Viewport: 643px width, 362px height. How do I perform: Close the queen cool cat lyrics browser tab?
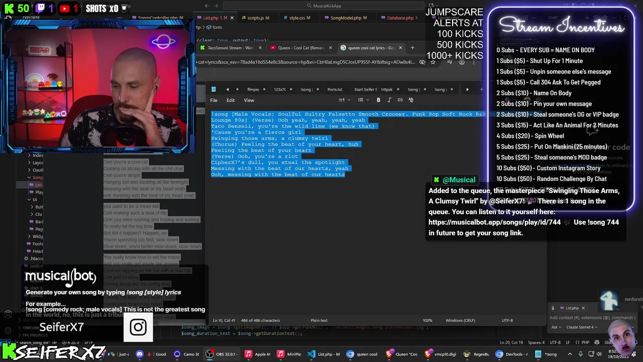pos(400,48)
